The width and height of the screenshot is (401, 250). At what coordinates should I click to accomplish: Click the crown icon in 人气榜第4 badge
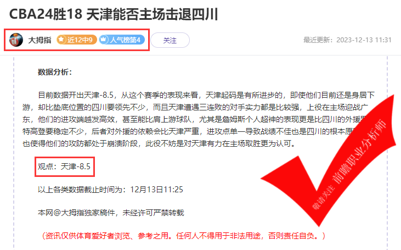click(x=104, y=40)
